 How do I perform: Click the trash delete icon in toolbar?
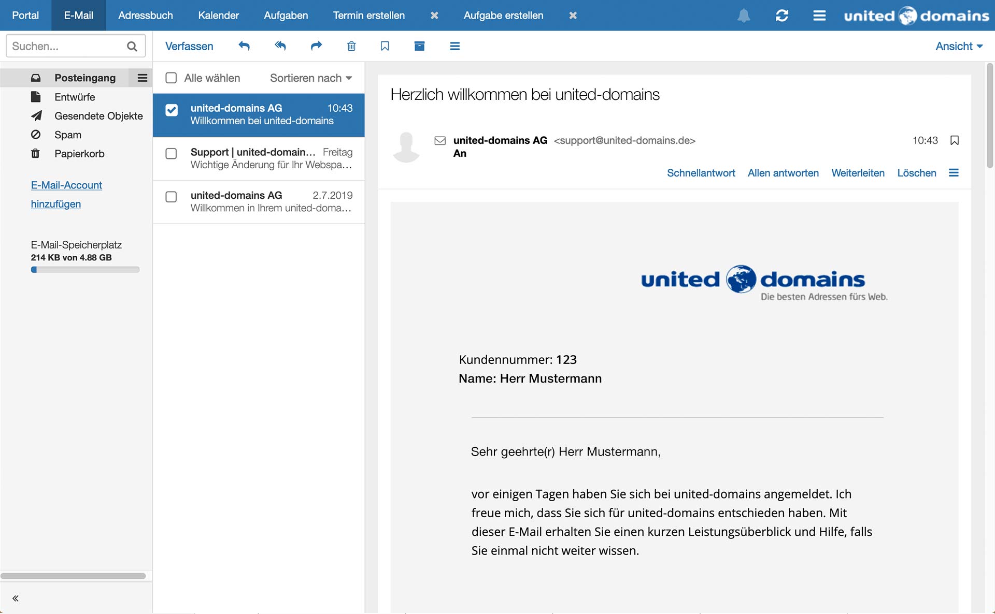pos(351,46)
